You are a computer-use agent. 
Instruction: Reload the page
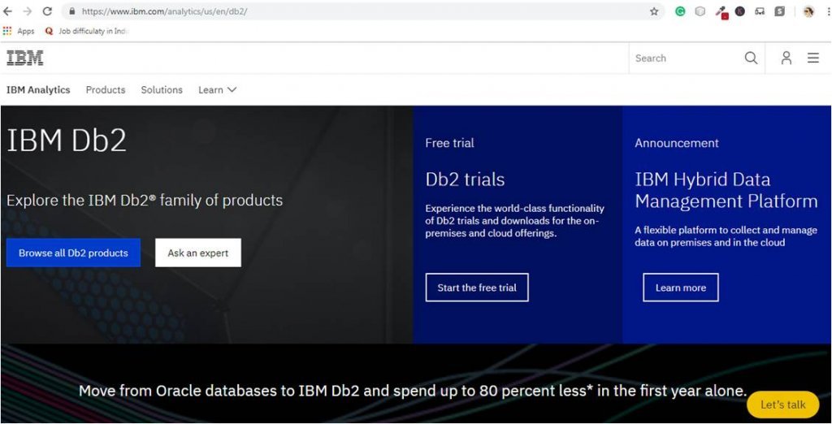pyautogui.click(x=47, y=11)
